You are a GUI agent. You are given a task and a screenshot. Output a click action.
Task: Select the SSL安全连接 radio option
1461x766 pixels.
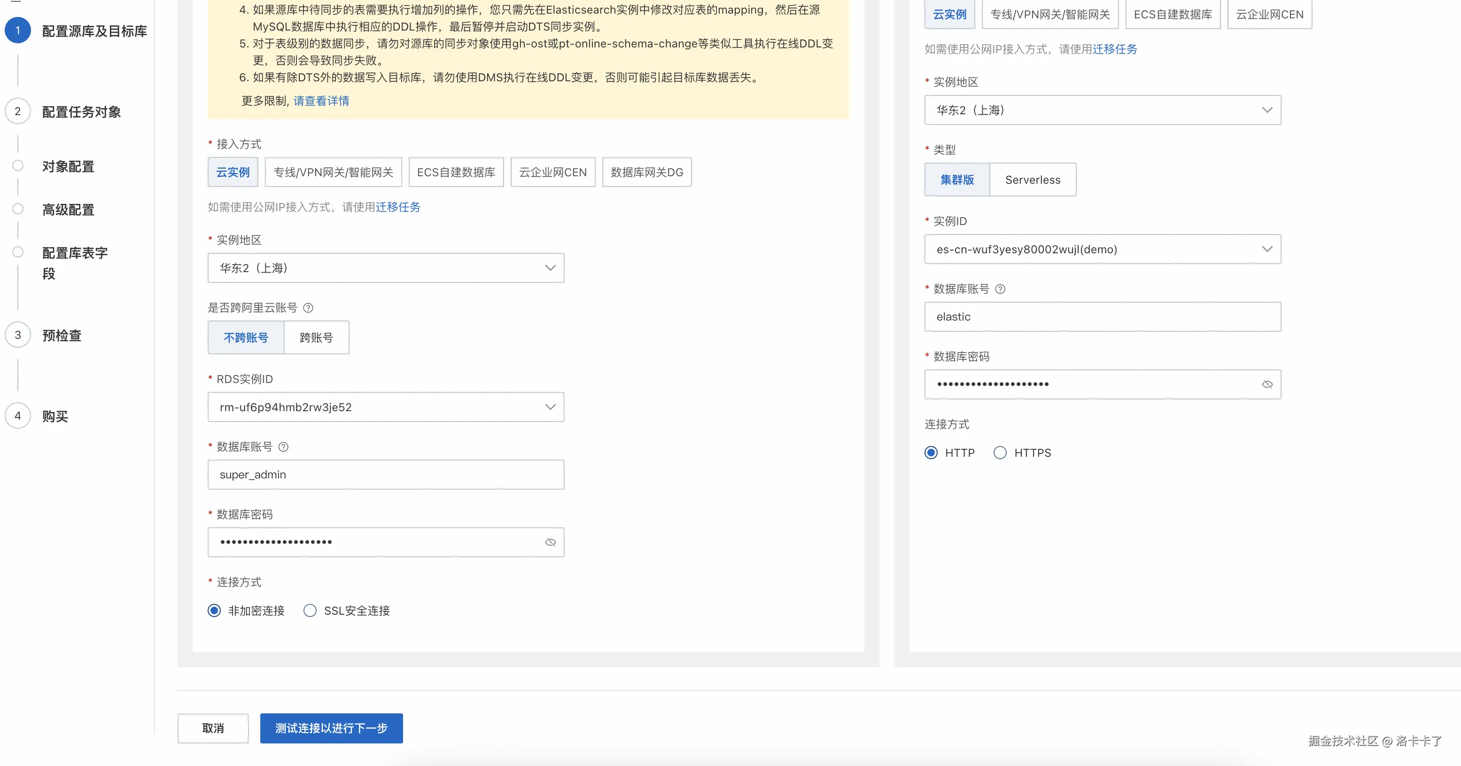(310, 610)
